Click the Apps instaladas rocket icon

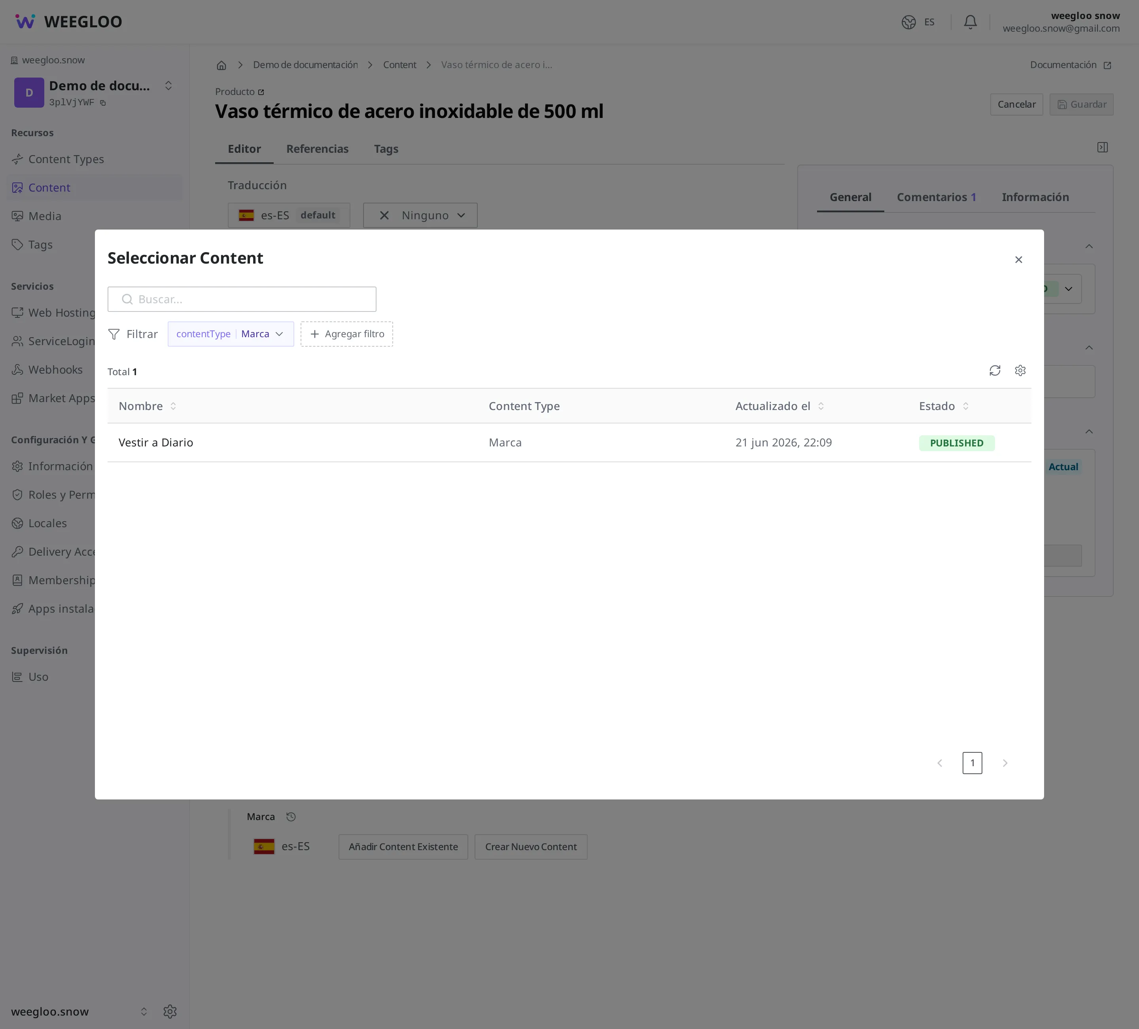pyautogui.click(x=17, y=609)
